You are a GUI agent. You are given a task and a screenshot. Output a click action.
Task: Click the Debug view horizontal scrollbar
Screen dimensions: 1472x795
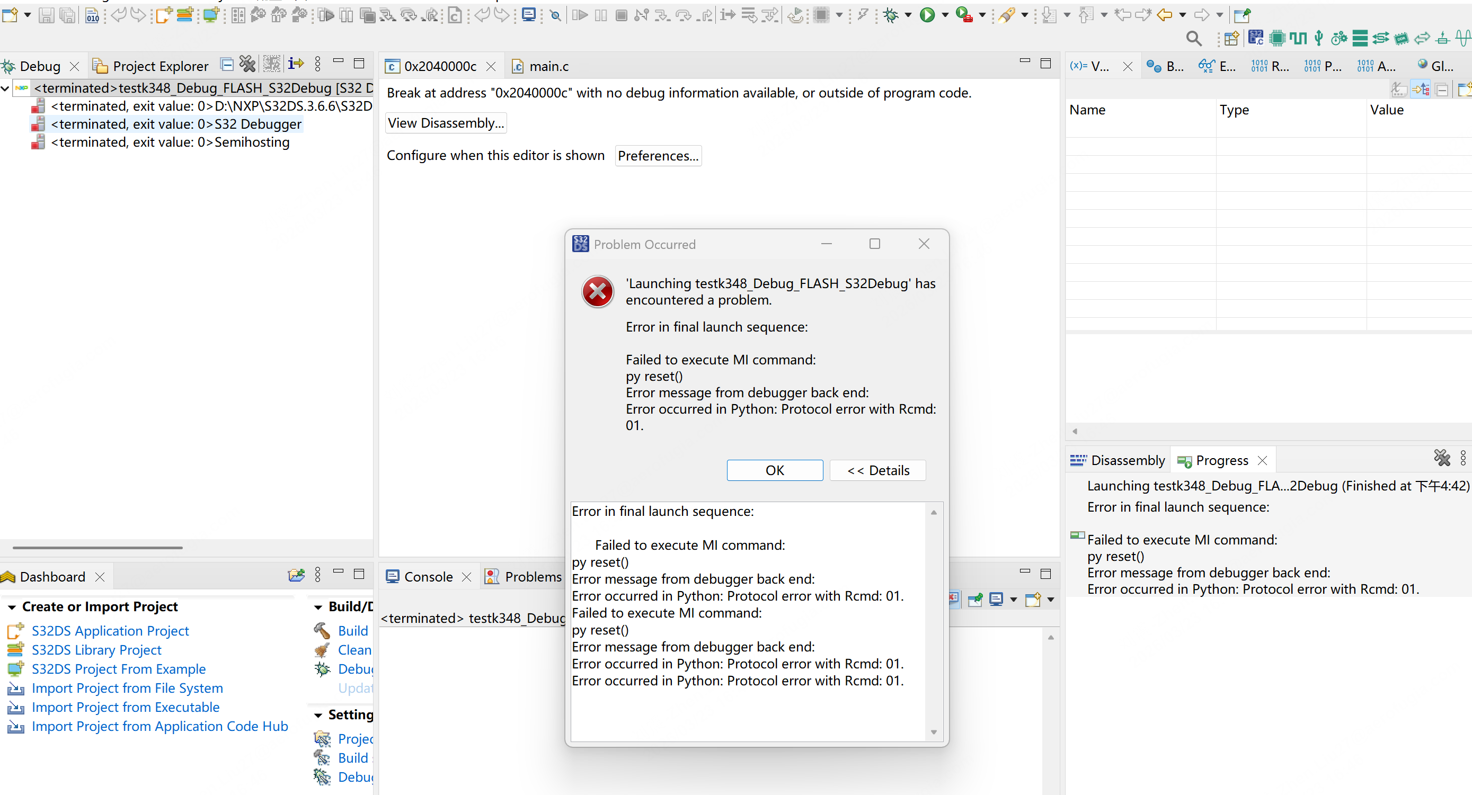click(x=97, y=548)
